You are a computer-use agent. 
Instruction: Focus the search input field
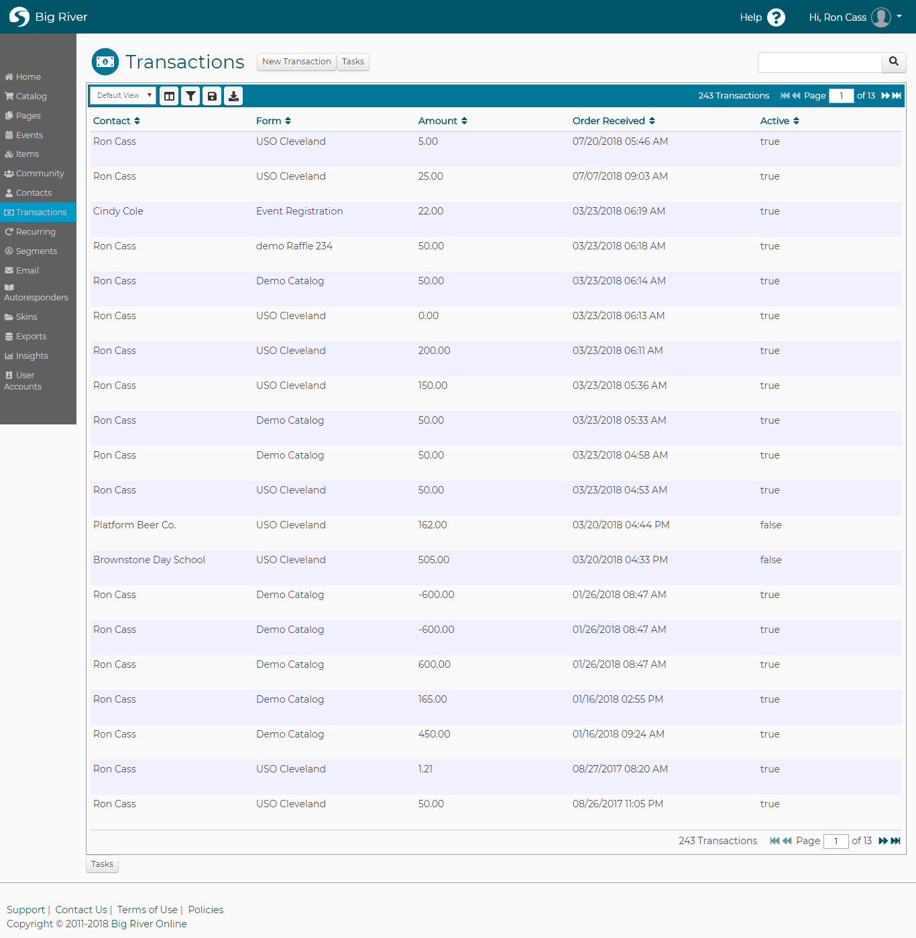[819, 62]
